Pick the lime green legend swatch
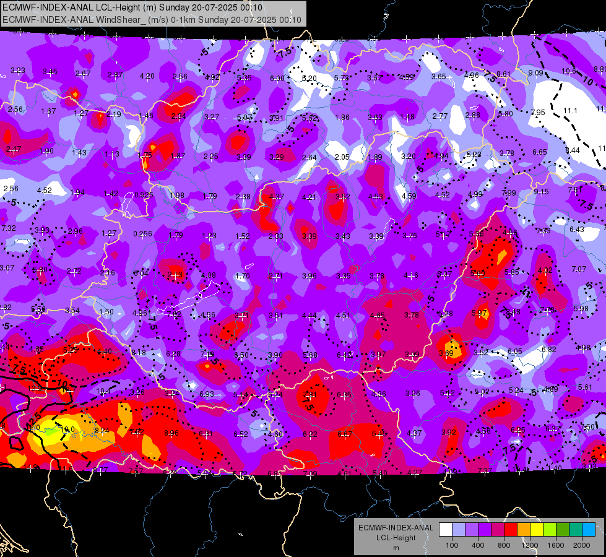The width and height of the screenshot is (606, 557). (x=550, y=530)
